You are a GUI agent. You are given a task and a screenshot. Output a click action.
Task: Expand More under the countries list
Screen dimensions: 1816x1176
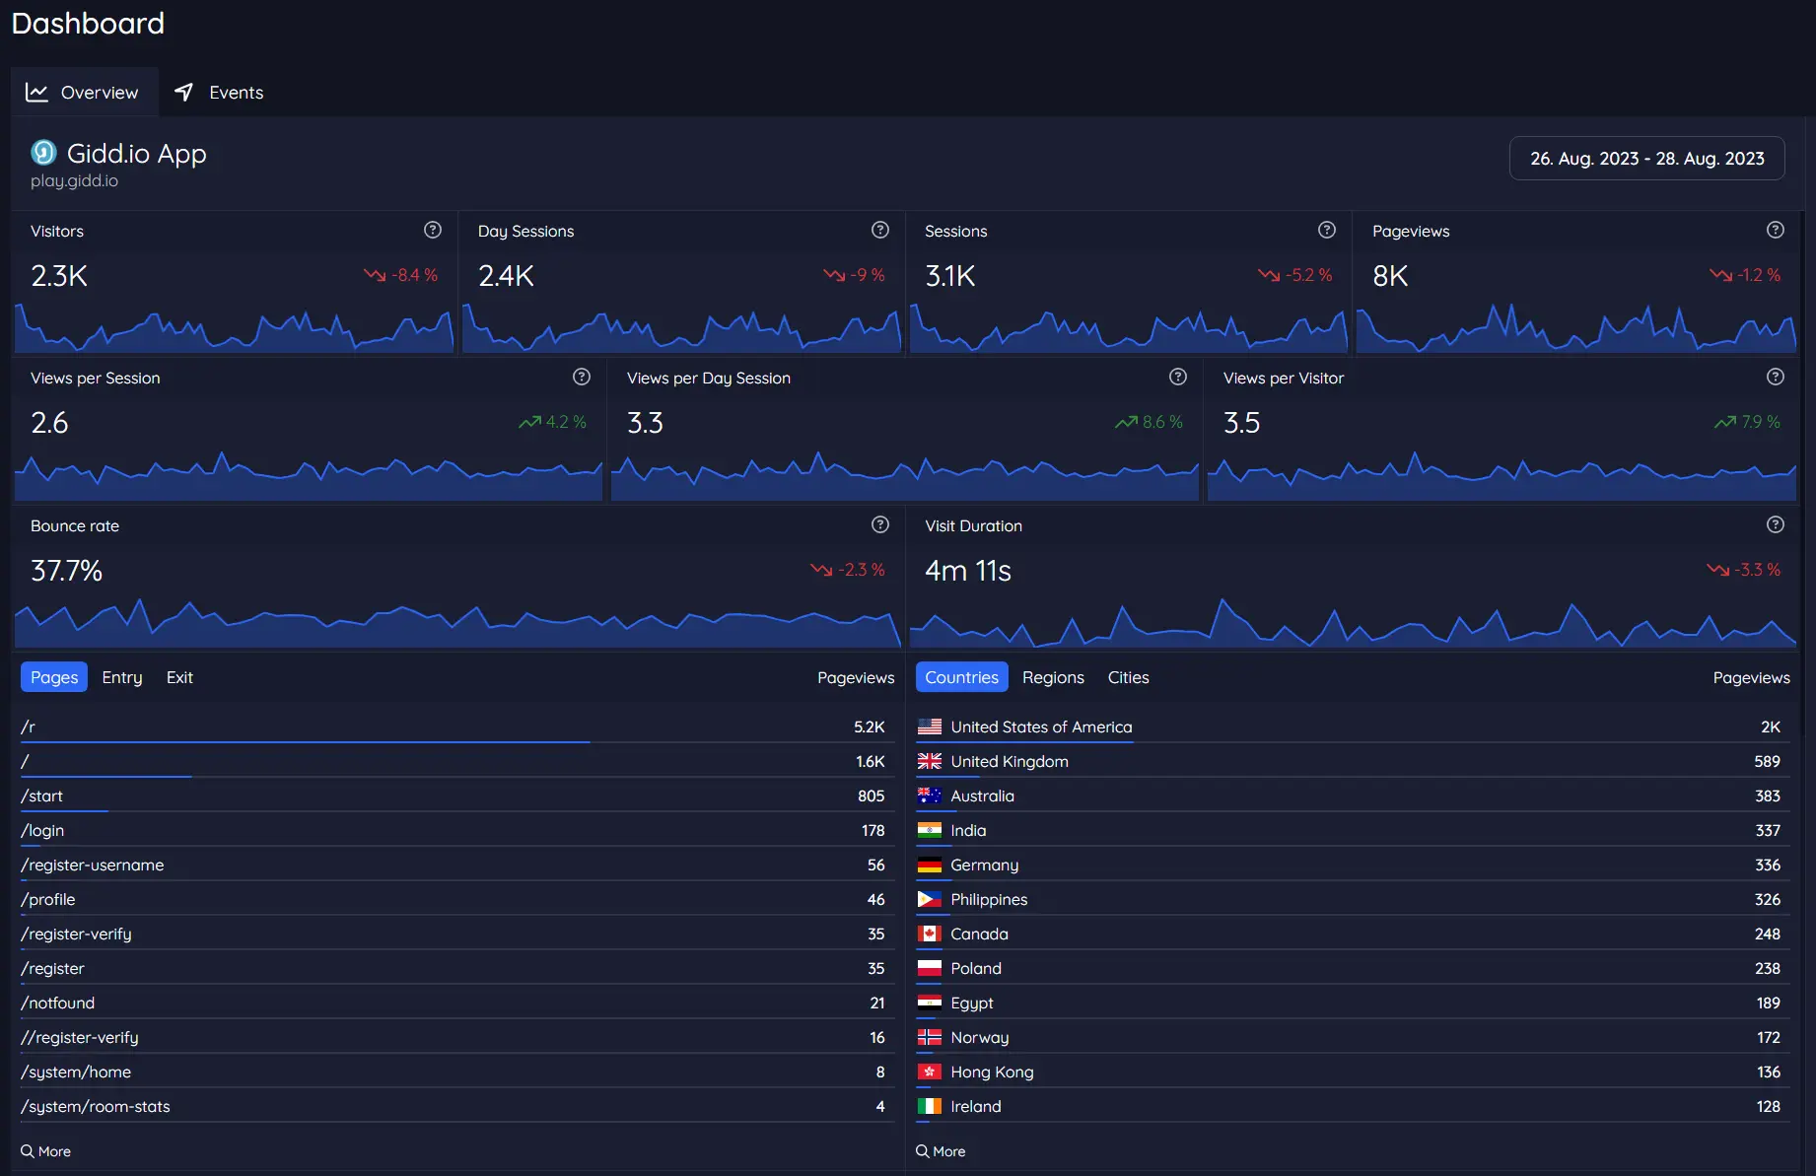click(941, 1151)
